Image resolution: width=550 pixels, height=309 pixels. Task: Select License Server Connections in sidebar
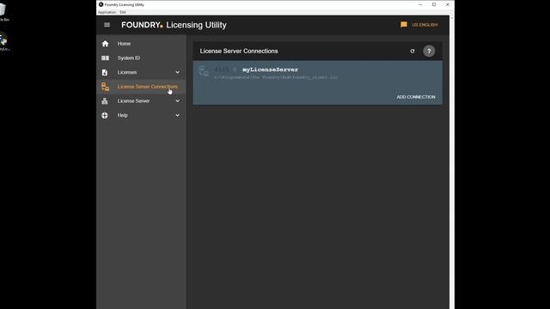141,87
